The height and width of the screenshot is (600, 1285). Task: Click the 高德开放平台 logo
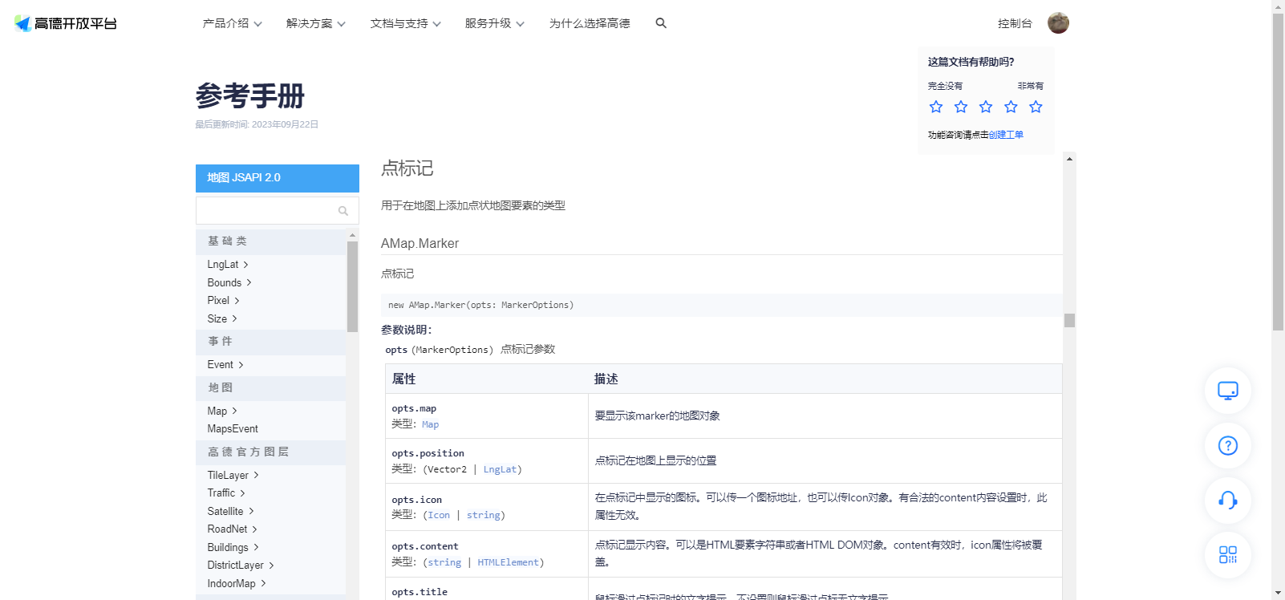(66, 23)
